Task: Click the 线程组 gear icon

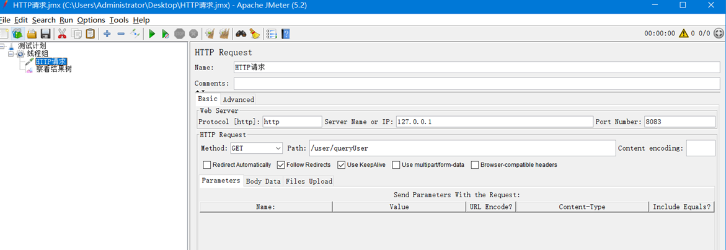Action: pos(21,54)
